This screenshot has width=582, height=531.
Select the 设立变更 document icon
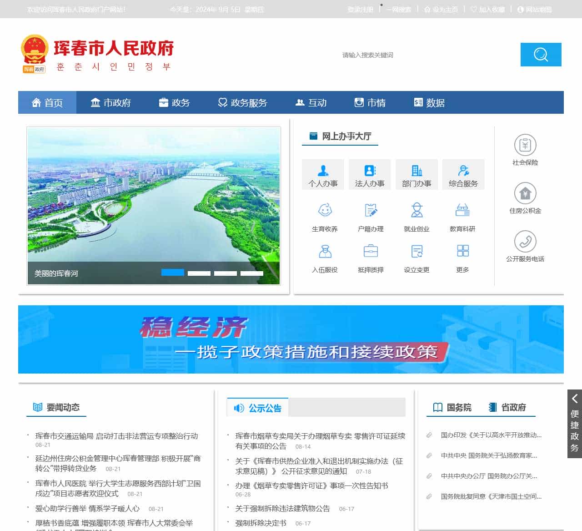coord(416,251)
